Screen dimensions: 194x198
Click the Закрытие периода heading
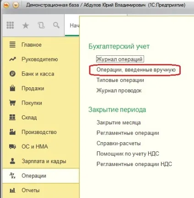[117, 110]
